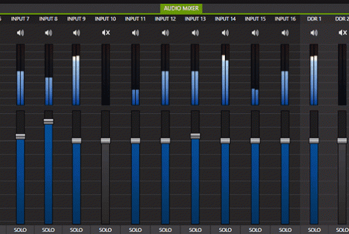349x234 pixels.
Task: Select the DDR 1 channel label
Action: [314, 19]
